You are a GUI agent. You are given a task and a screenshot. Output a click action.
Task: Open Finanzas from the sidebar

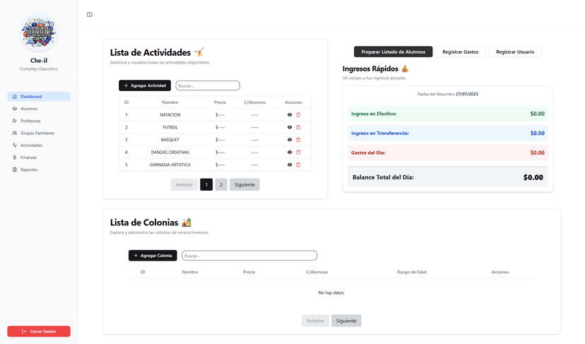pos(28,158)
